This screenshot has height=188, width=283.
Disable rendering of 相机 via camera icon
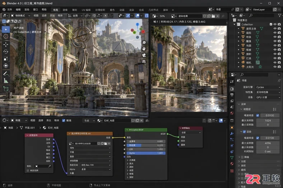(x=279, y=62)
